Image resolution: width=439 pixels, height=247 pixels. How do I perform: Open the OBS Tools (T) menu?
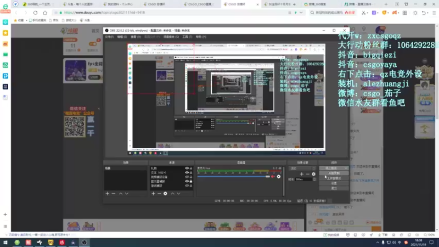coord(187,37)
